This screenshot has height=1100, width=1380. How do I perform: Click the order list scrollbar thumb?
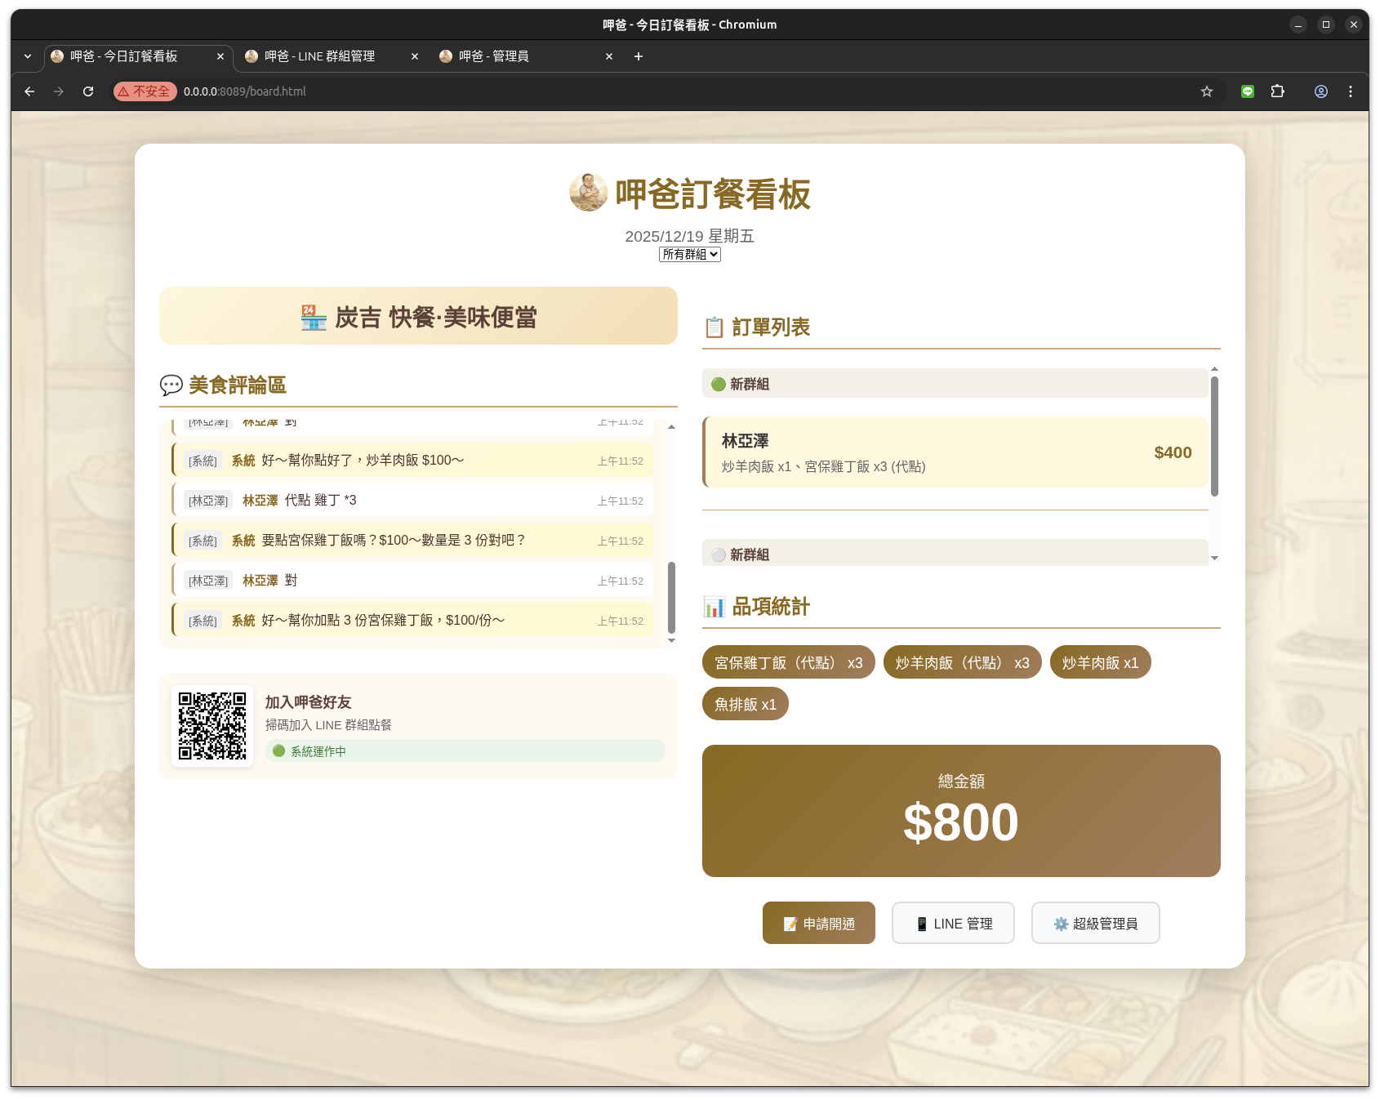coord(1214,436)
